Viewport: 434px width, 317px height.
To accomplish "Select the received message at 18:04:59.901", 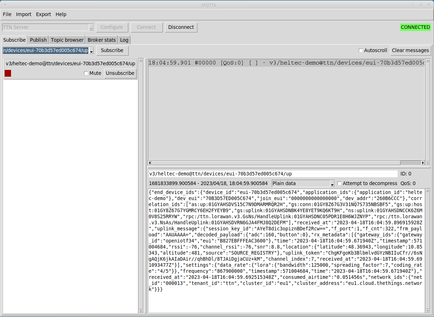I will point(285,63).
